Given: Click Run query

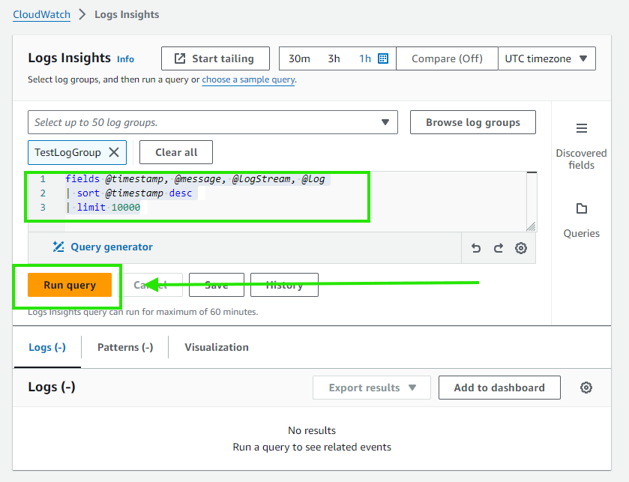Looking at the screenshot, I should tap(68, 285).
